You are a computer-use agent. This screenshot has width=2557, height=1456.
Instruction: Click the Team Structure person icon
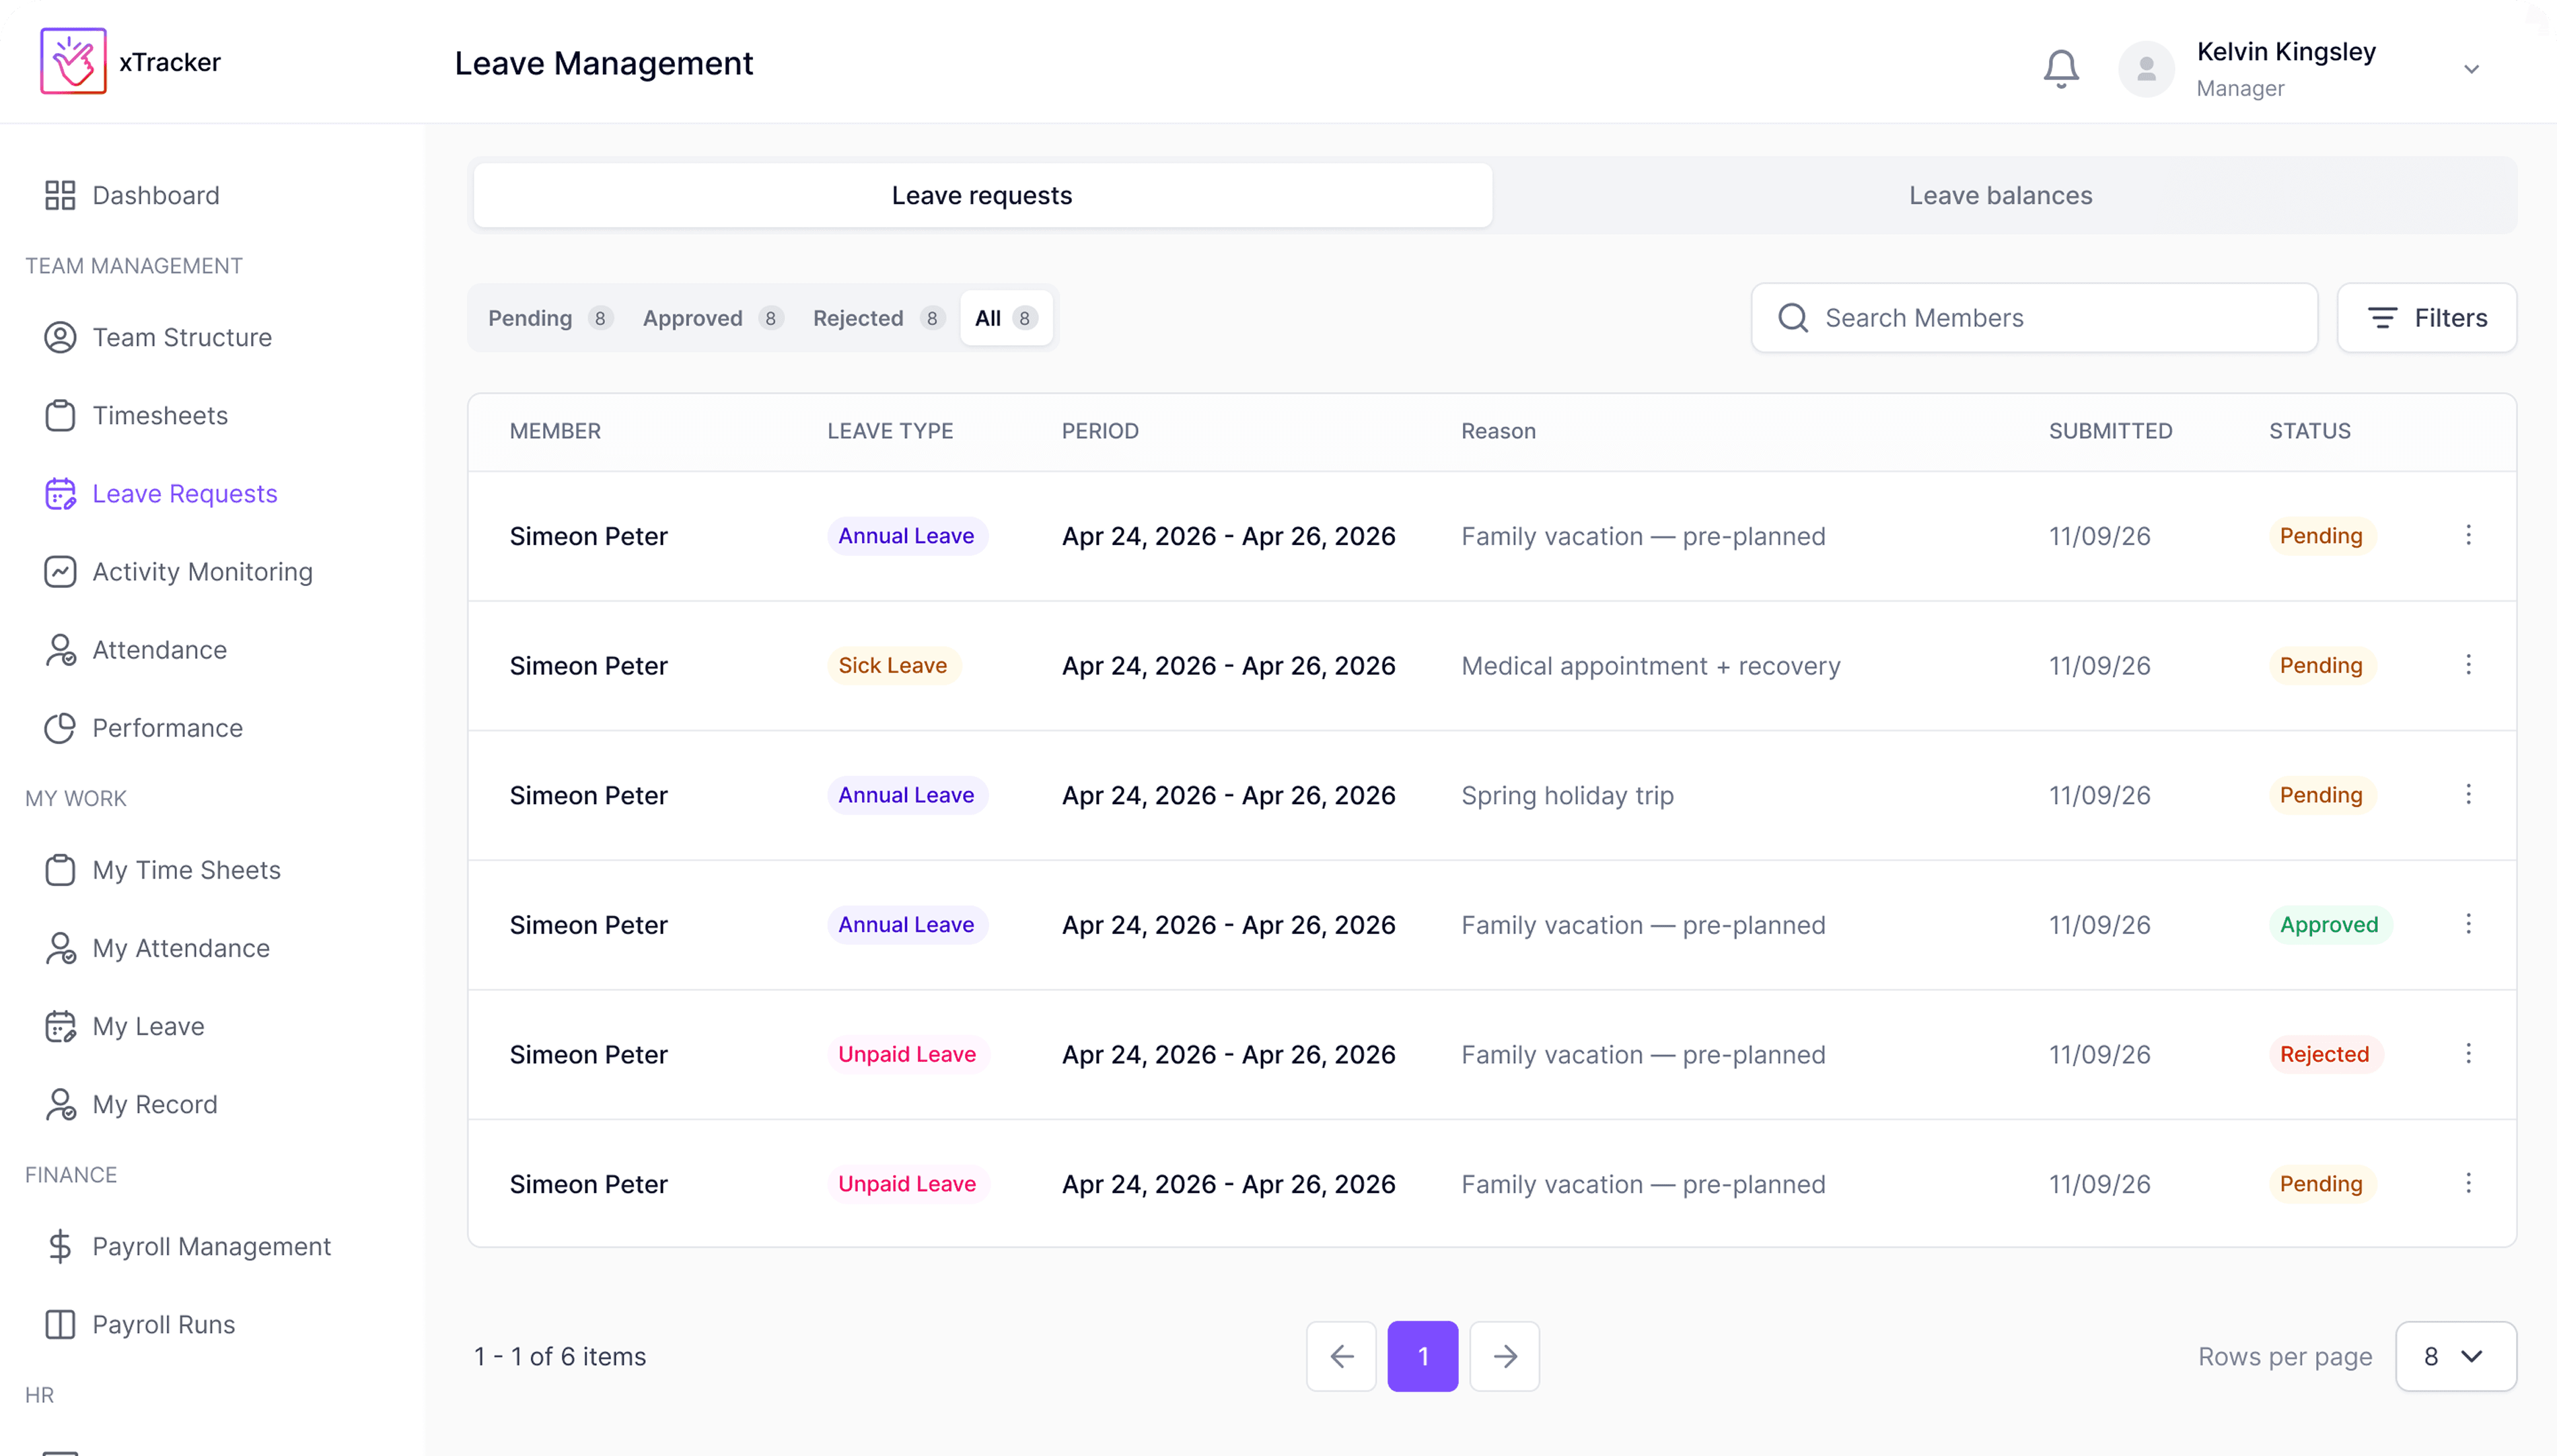[60, 337]
